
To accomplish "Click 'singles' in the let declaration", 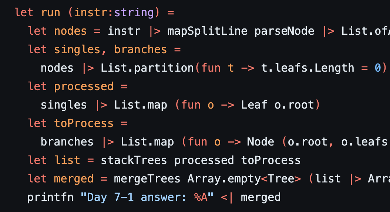I will tap(77, 50).
